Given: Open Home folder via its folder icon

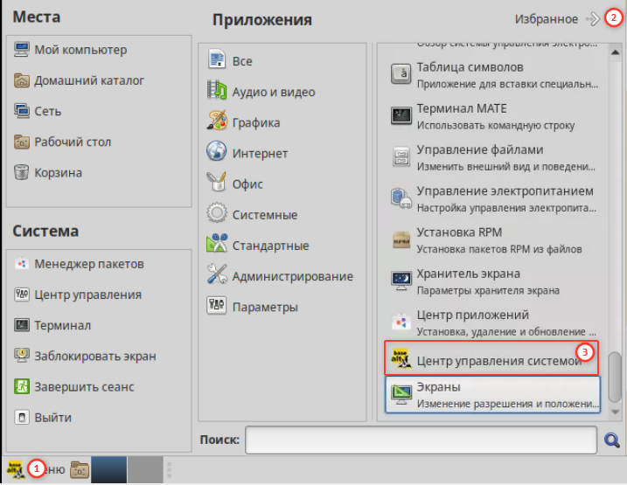Looking at the screenshot, I should (21, 80).
